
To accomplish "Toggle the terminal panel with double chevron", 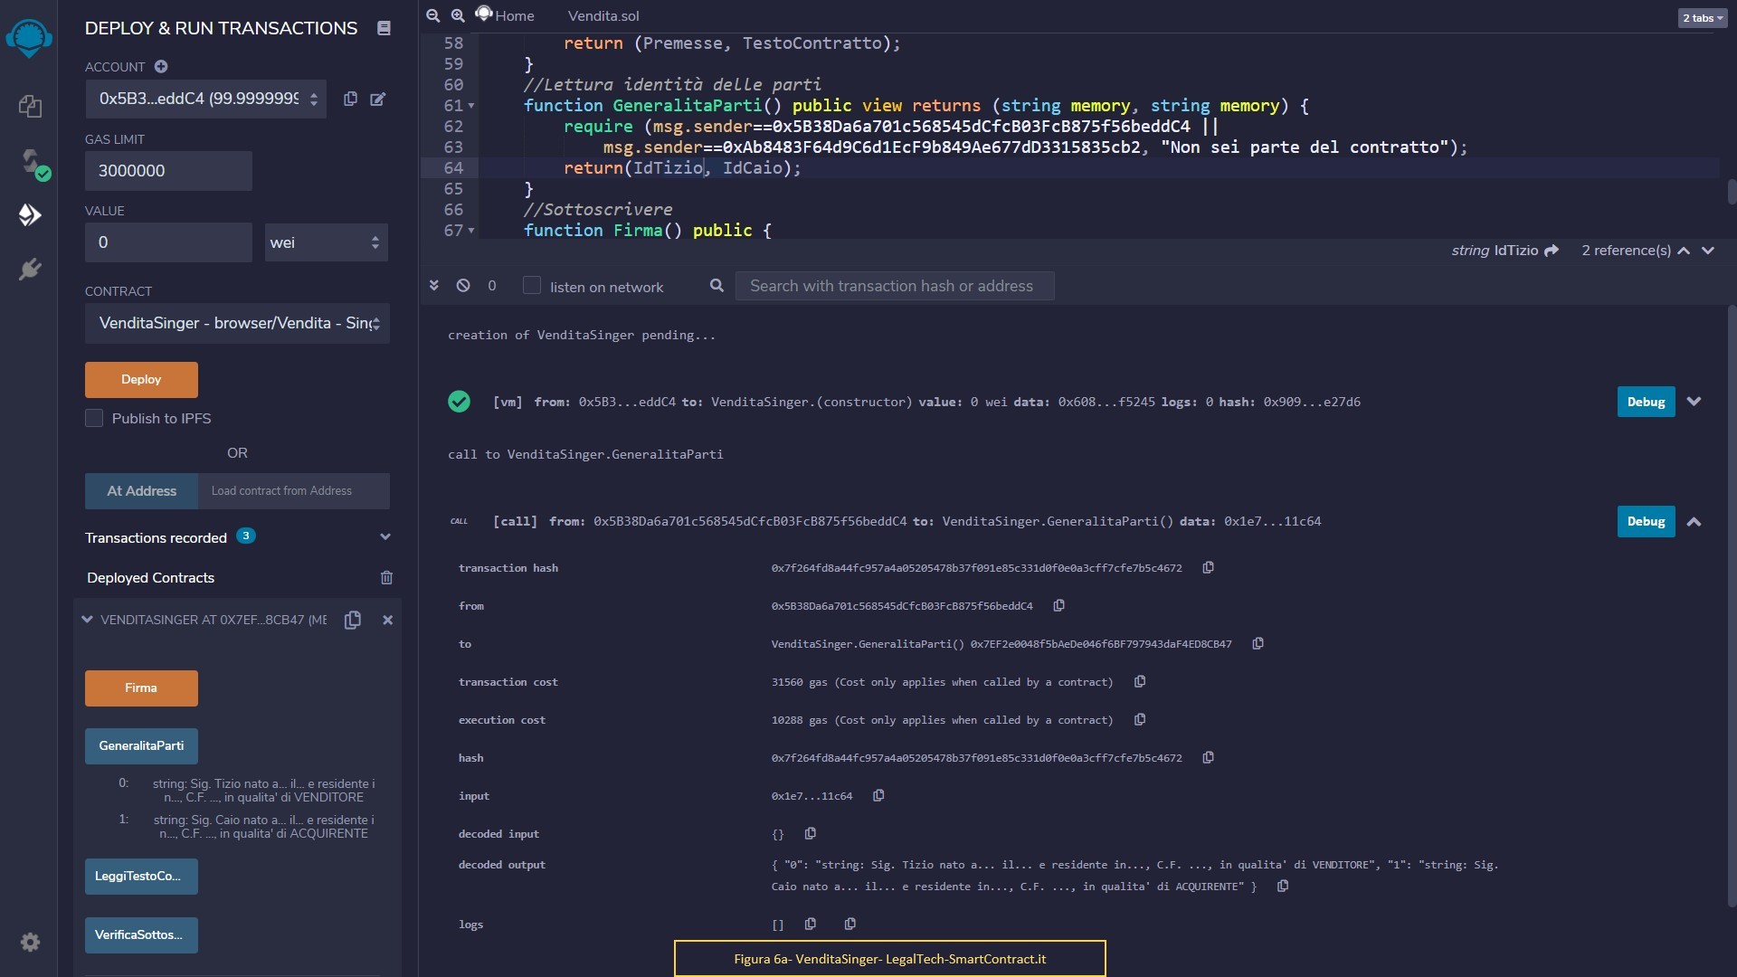I will pos(434,286).
